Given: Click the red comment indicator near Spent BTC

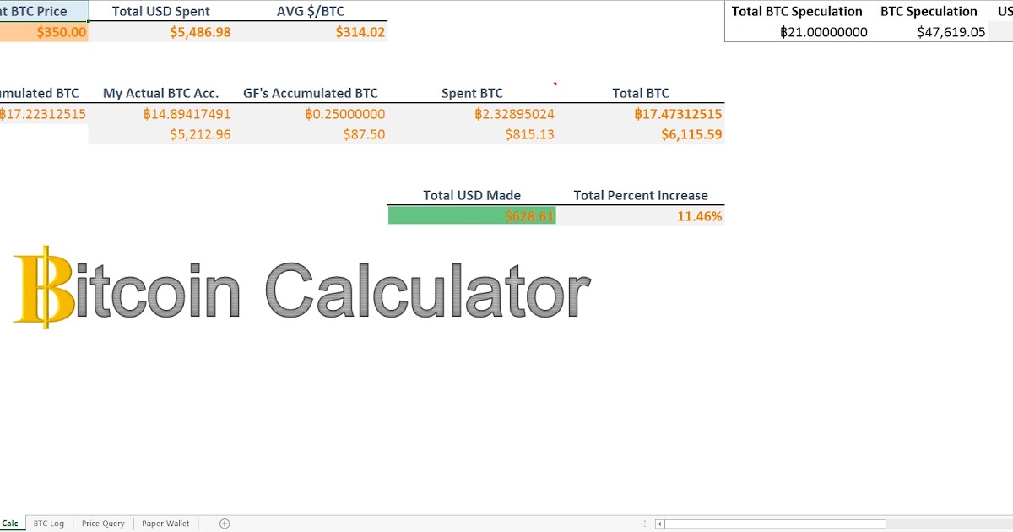Looking at the screenshot, I should point(555,84).
